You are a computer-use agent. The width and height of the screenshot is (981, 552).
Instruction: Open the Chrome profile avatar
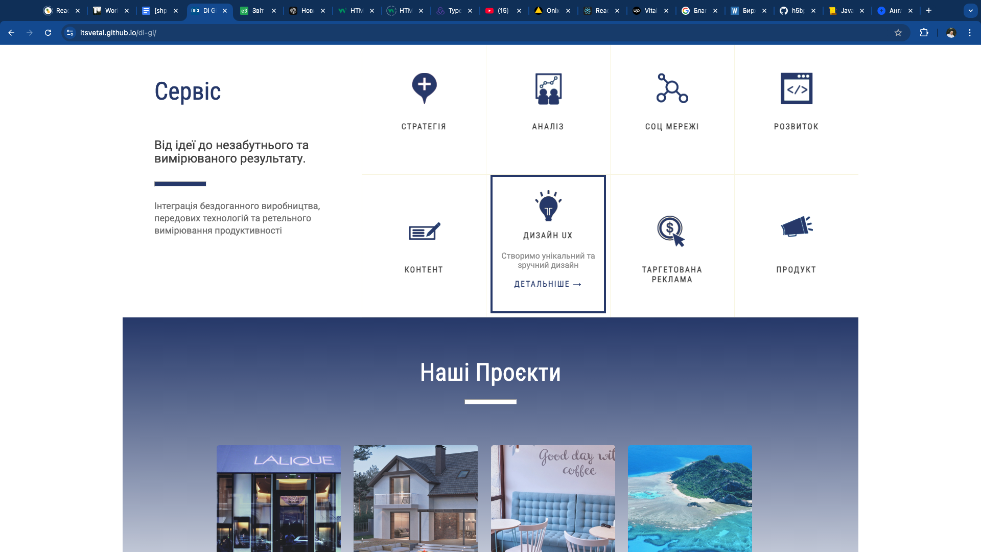coord(951,33)
